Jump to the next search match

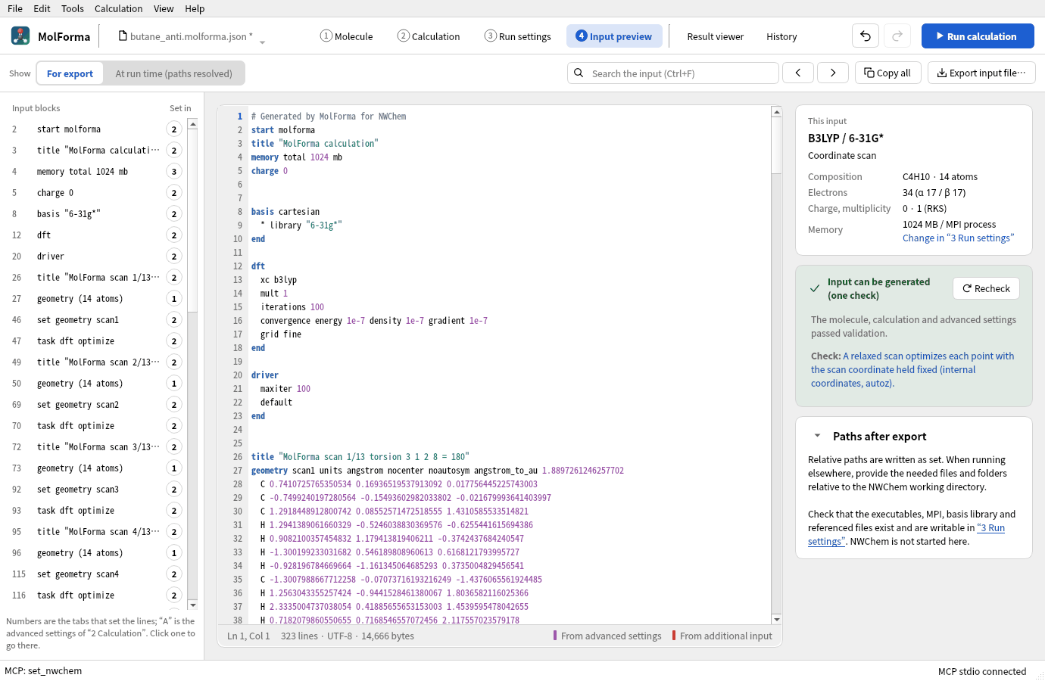point(833,73)
